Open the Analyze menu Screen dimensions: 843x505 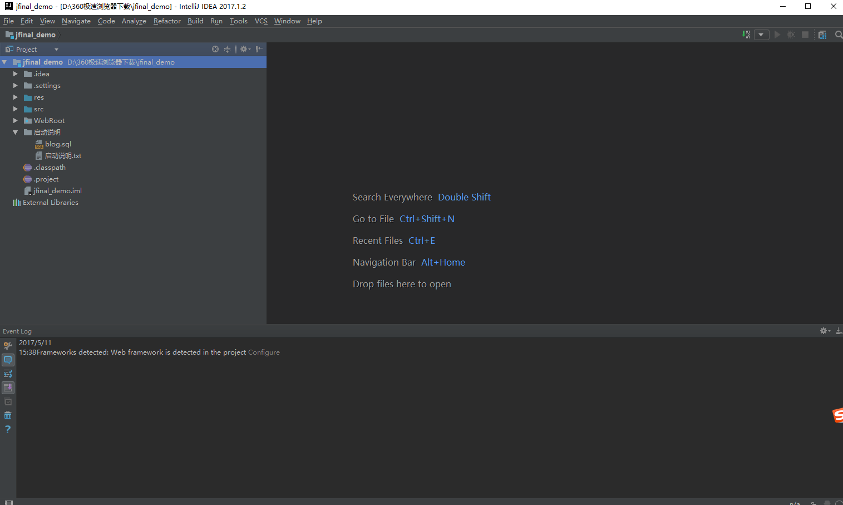point(134,21)
